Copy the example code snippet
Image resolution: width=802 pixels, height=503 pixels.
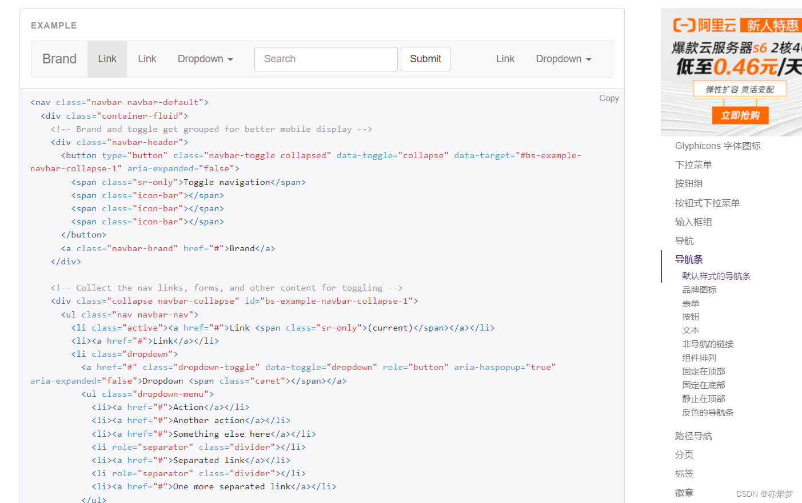tap(609, 98)
